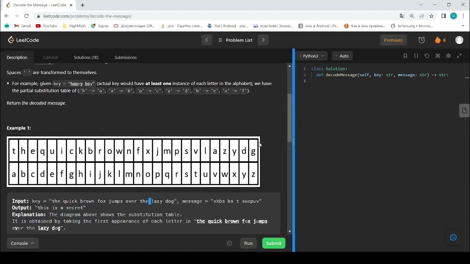The height and width of the screenshot is (264, 470).
Task: Open the chat feedback icon
Action: coord(453,237)
